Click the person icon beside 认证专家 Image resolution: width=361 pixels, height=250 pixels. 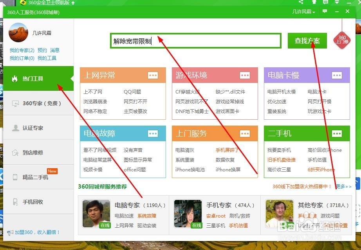(15, 128)
